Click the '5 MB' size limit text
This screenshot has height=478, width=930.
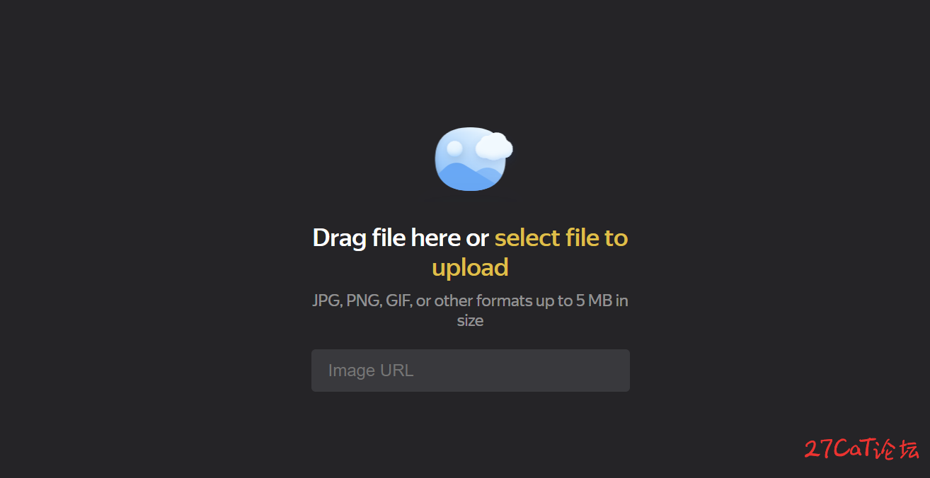click(x=594, y=301)
